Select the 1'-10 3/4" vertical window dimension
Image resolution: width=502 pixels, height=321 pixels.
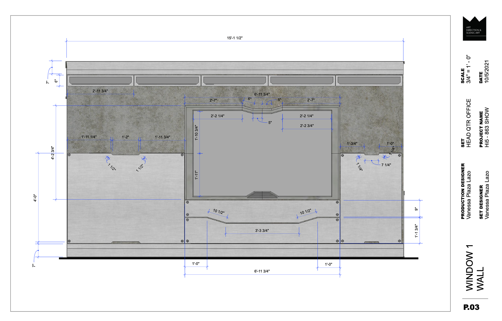click(196, 133)
